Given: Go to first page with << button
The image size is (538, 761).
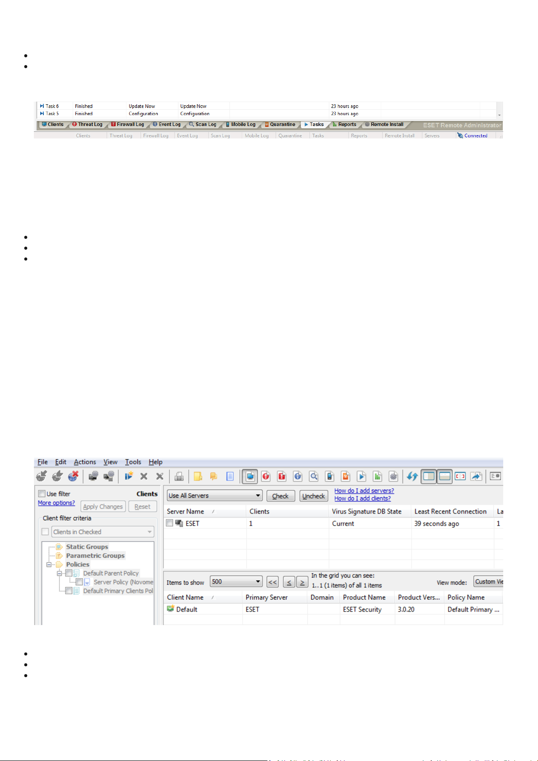Looking at the screenshot, I should 272,582.
